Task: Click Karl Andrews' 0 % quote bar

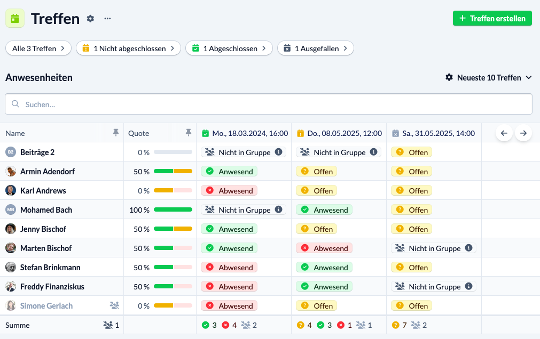Action: click(x=173, y=190)
